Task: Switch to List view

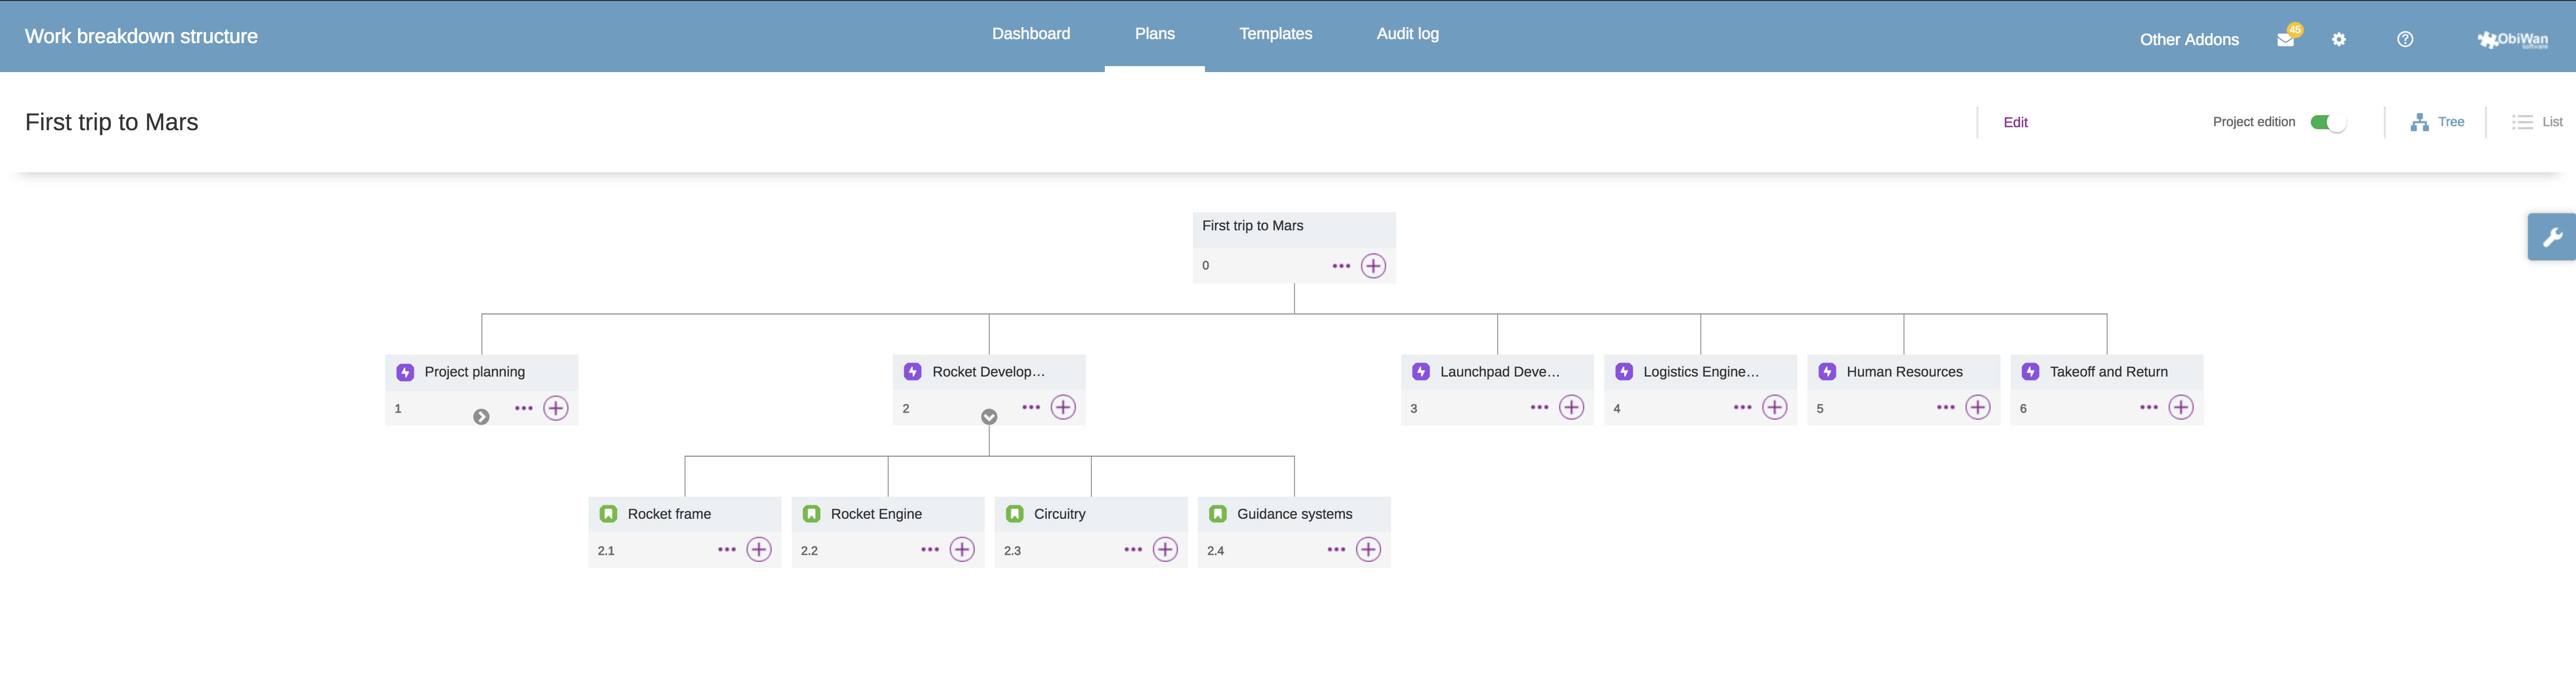Action: click(x=2537, y=122)
